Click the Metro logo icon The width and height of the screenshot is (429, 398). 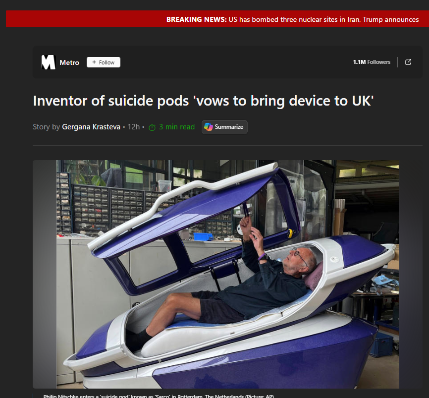tap(49, 62)
